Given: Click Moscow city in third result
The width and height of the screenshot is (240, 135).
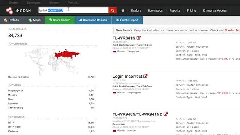Looking at the screenshot, I should pos(132,130).
